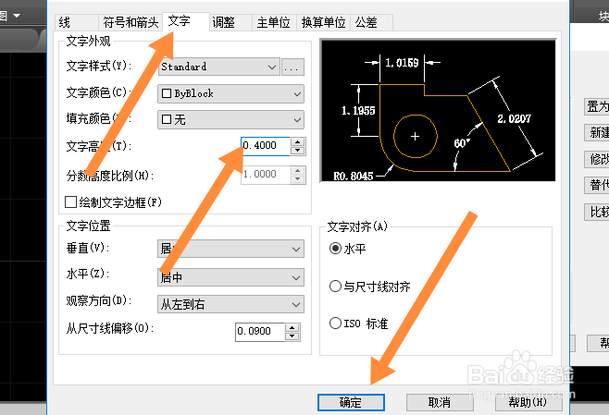Click 替代 button in the background dialog

click(x=597, y=186)
